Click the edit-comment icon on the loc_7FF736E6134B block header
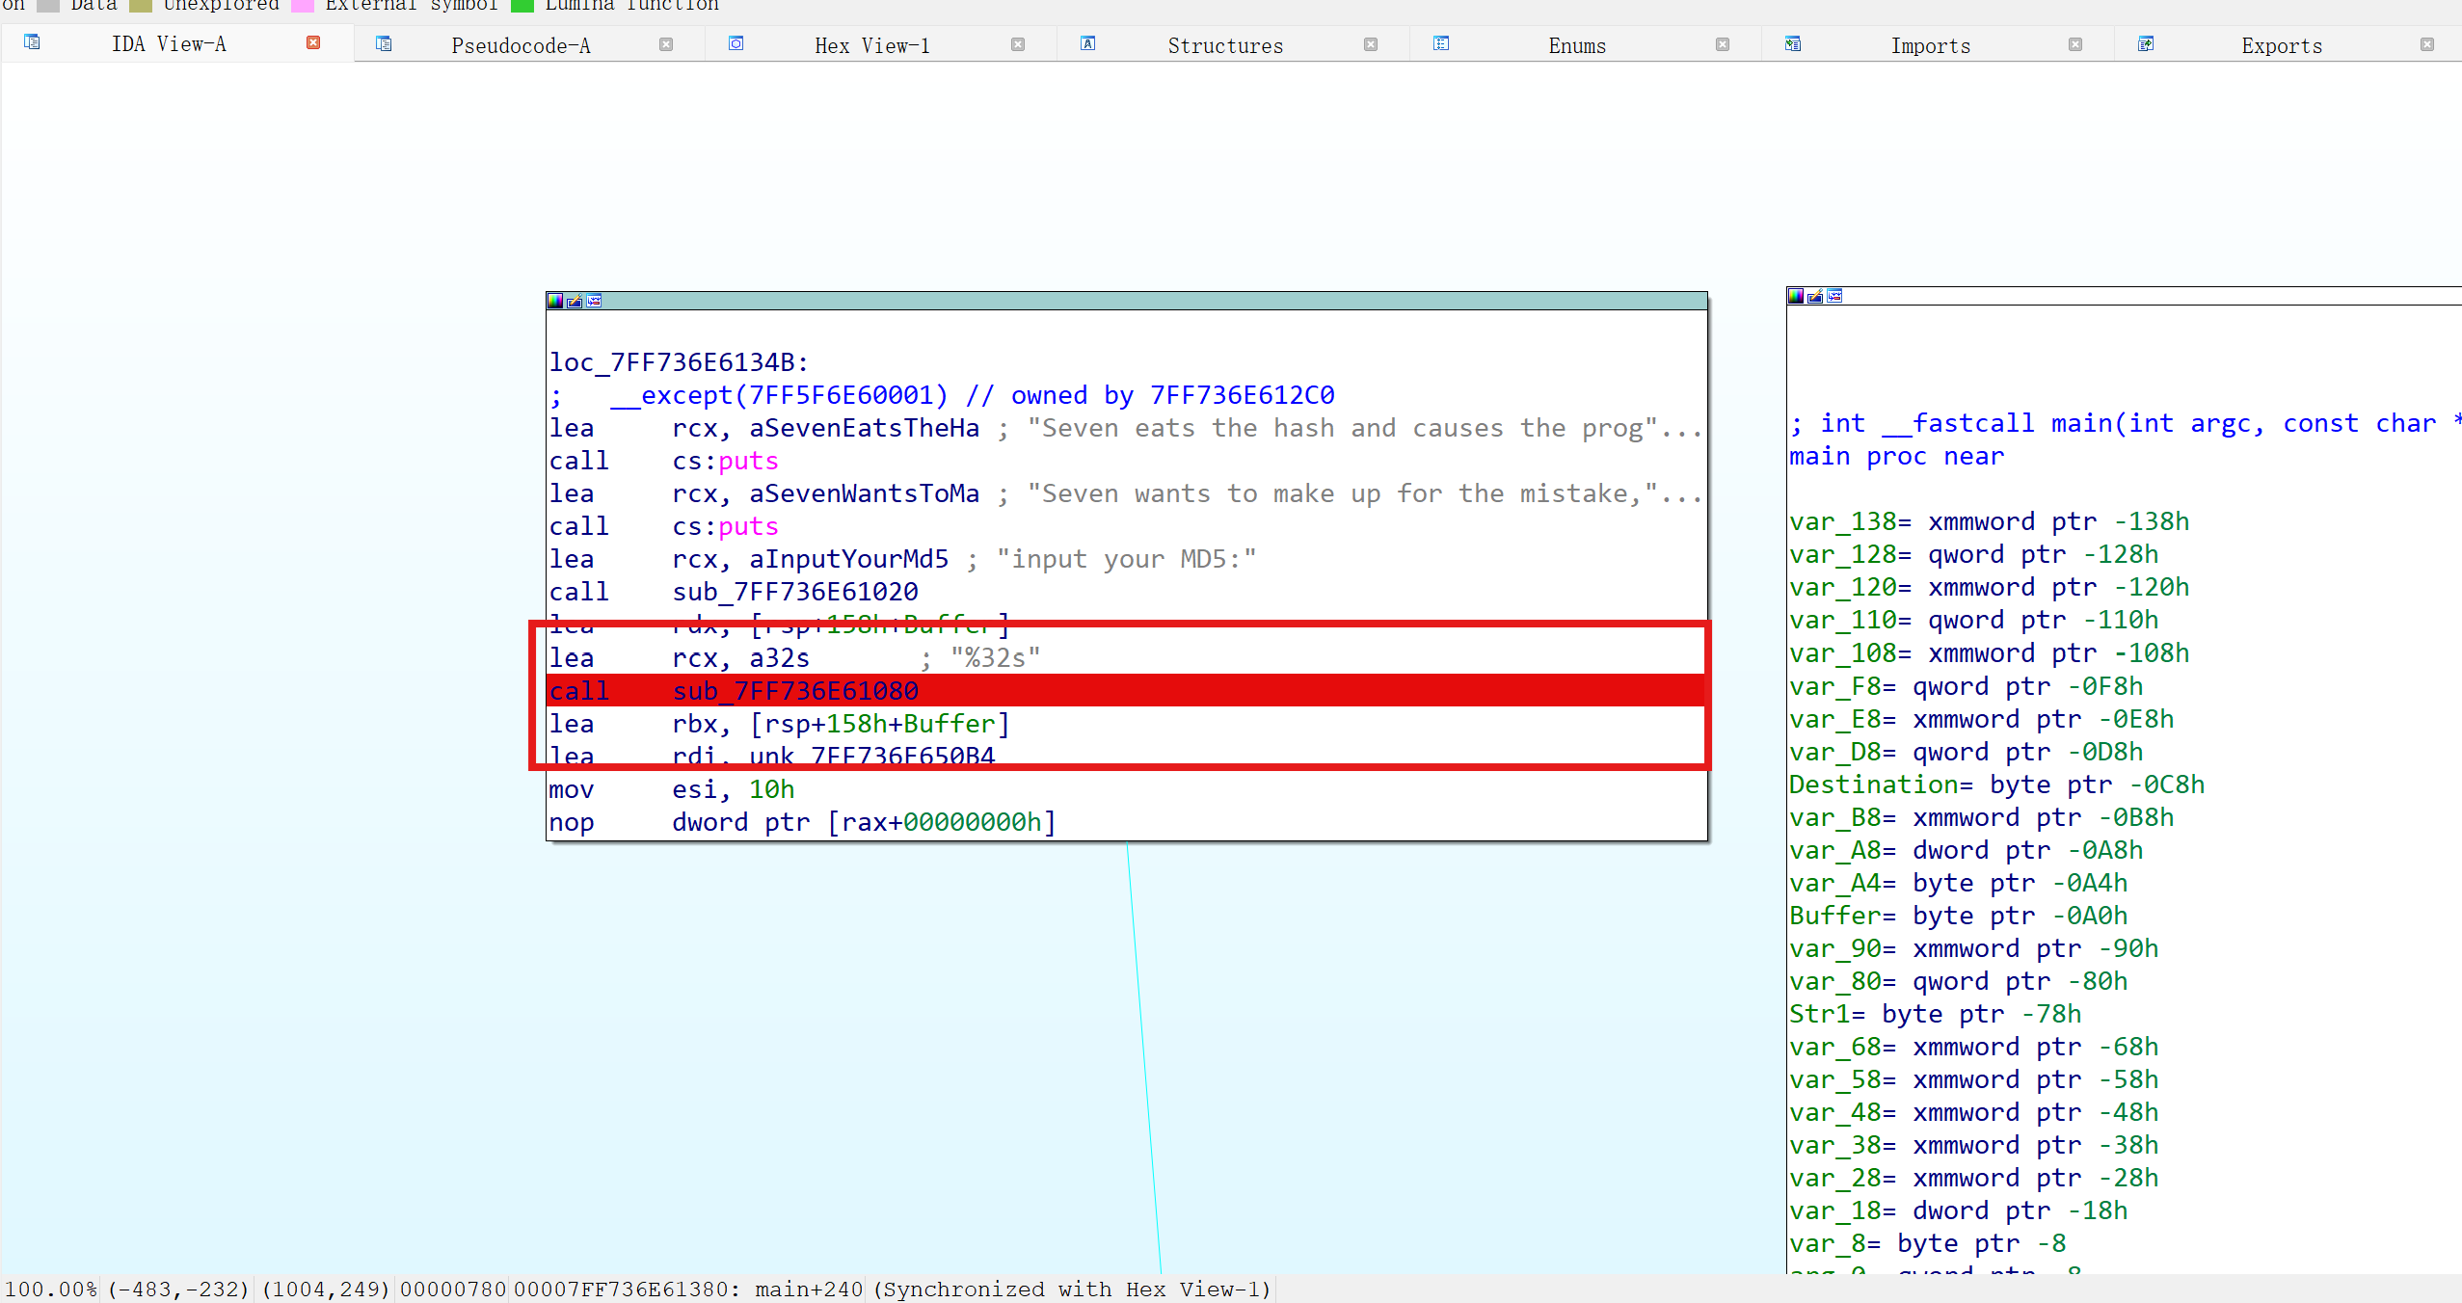This screenshot has width=2462, height=1303. [575, 301]
